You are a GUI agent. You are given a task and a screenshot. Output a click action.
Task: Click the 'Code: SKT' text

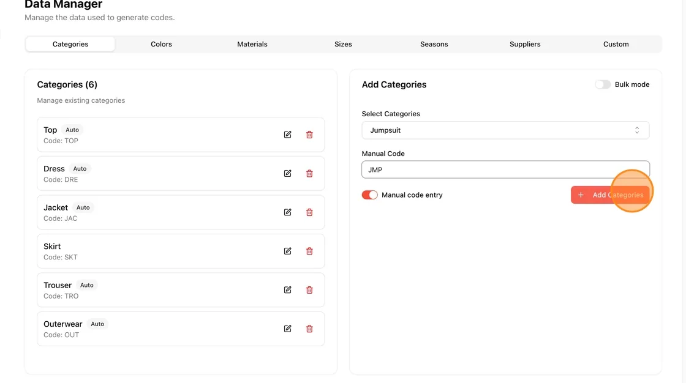tap(61, 258)
